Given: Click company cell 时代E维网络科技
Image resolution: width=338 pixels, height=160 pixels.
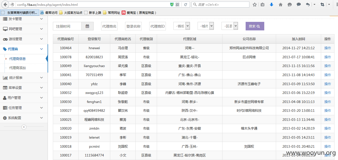Looking at the screenshot, I should pyautogui.click(x=249, y=111).
